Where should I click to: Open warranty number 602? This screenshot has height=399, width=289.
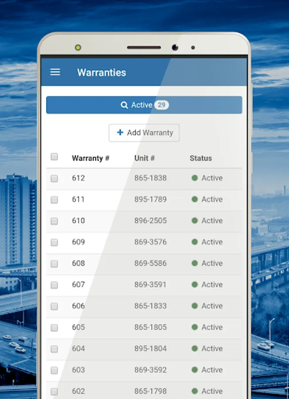[x=78, y=391]
